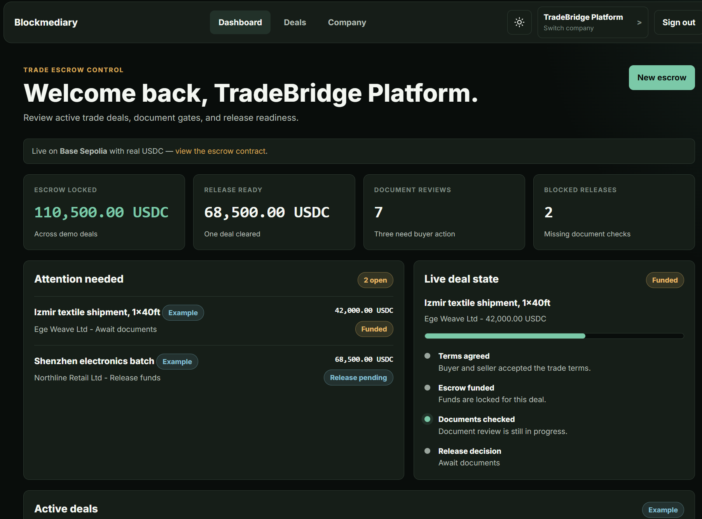This screenshot has width=702, height=519.
Task: Select the Release Ready 68,500.00 USDC card
Action: 274,212
